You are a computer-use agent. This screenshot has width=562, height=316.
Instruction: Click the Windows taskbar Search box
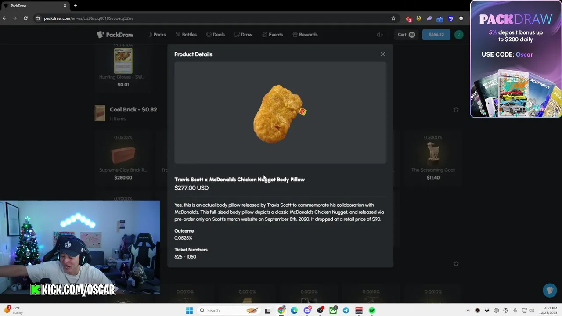pyautogui.click(x=228, y=310)
